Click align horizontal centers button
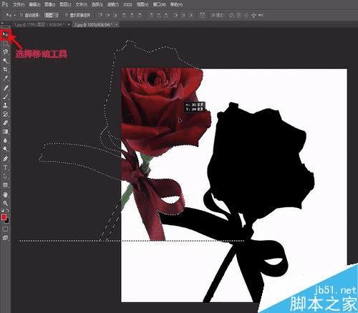Screen dimensions: 358x313 (x=132, y=15)
